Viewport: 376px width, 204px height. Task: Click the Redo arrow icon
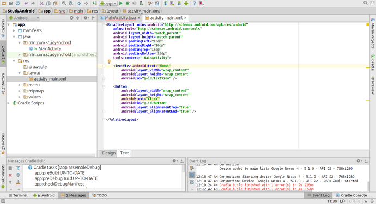click(x=33, y=3)
